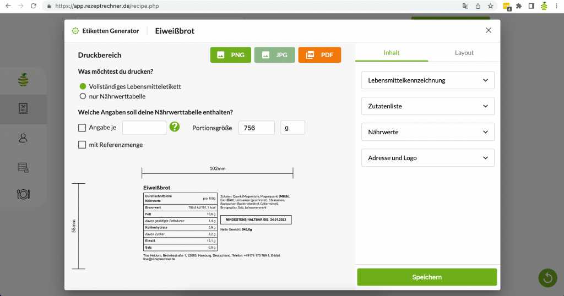This screenshot has width=564, height=296.
Task: Reload the browser page
Action: point(34,6)
